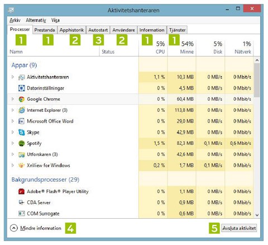Click the Spotify icon
The image size is (268, 245).
pyautogui.click(x=22, y=143)
